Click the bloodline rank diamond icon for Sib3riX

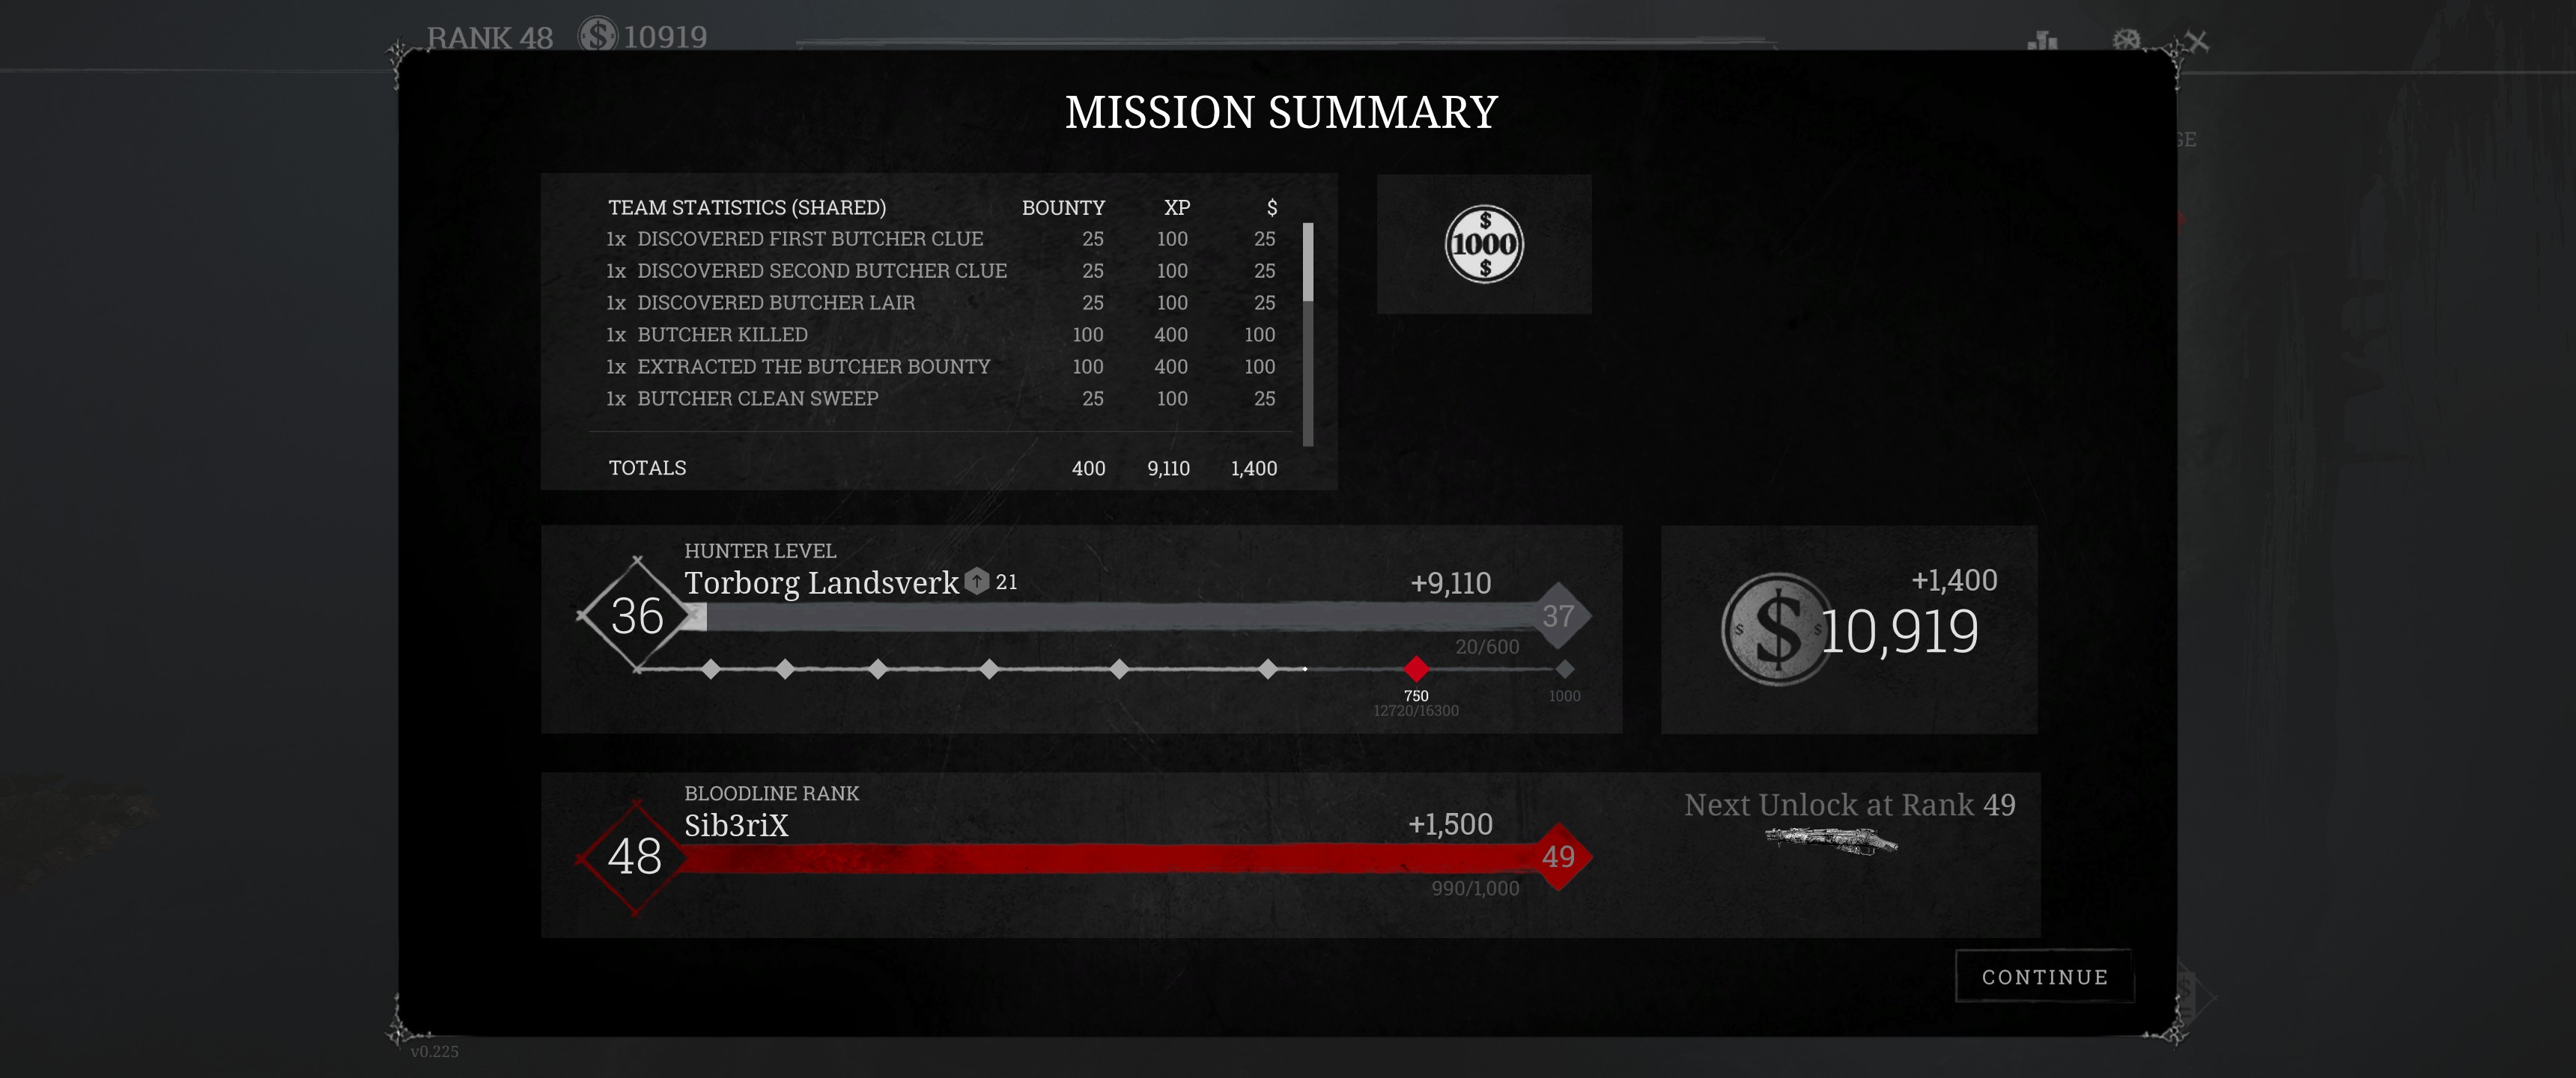[x=639, y=854]
